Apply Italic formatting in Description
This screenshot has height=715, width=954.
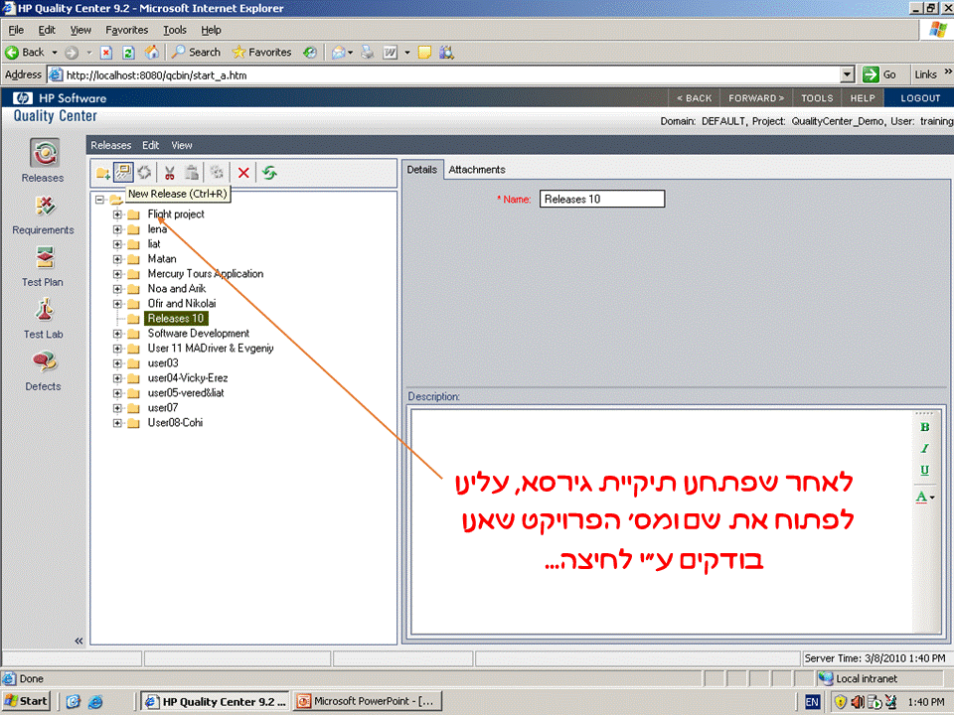[925, 448]
